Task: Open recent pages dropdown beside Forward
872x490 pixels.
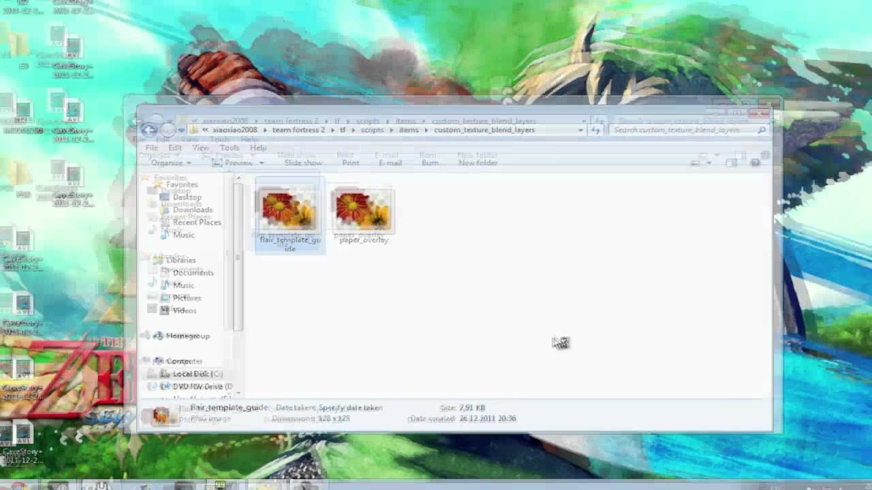Action: click(x=181, y=130)
